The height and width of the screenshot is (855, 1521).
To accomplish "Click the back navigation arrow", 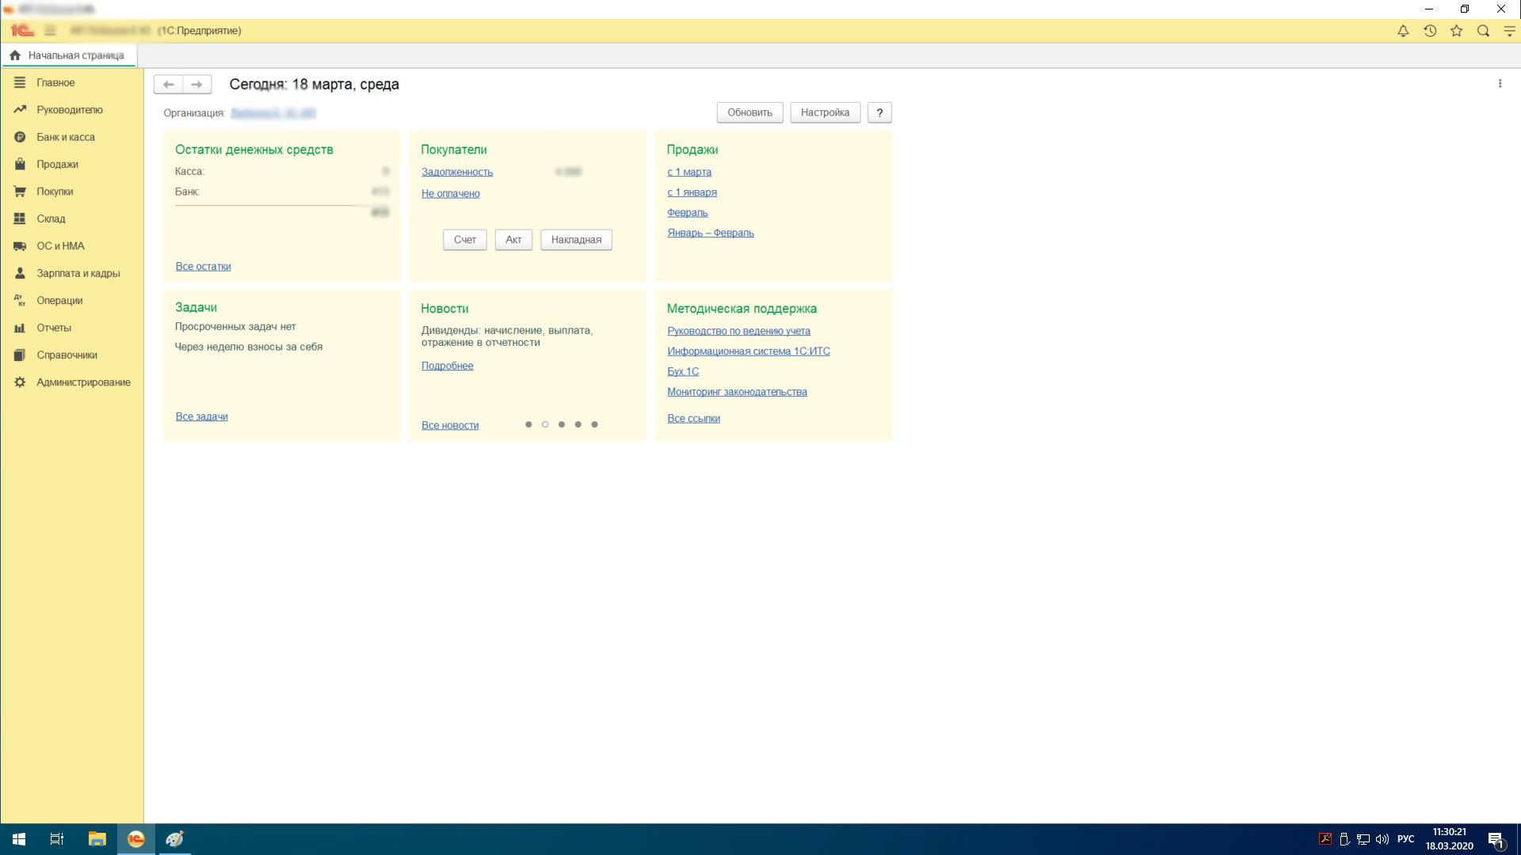I will (x=168, y=84).
